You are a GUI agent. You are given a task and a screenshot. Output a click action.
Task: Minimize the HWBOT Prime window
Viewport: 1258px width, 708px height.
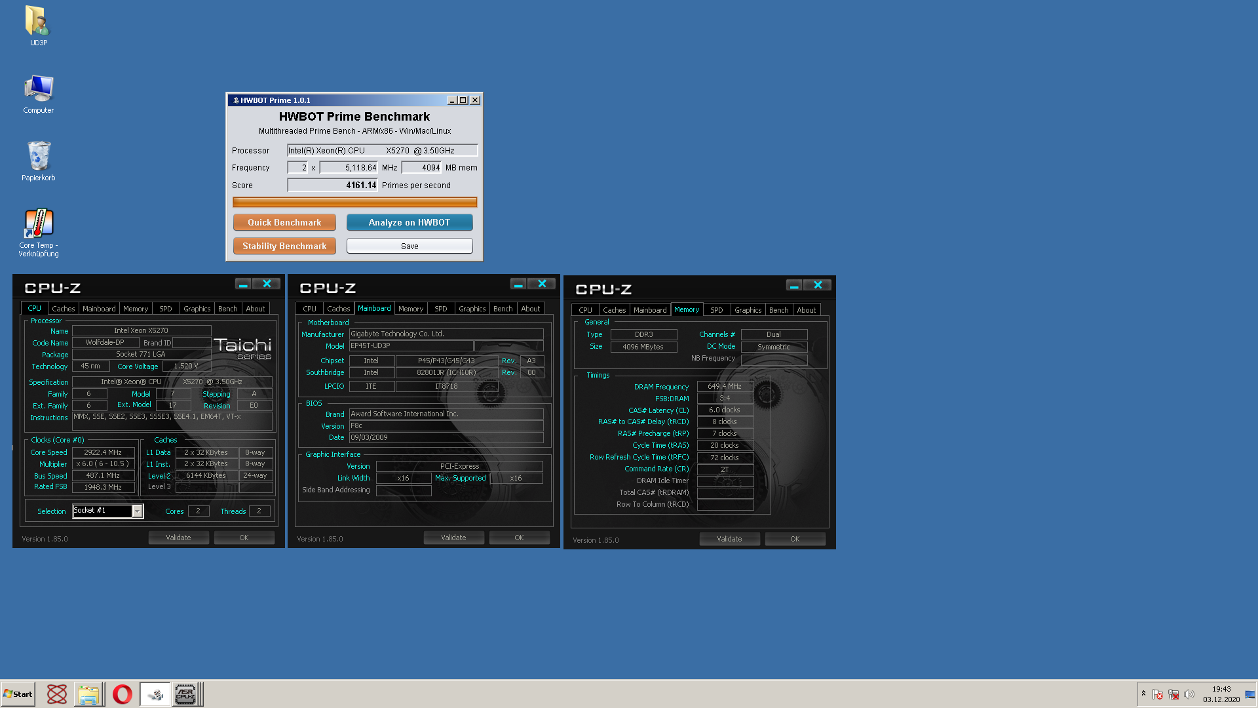pos(452,100)
